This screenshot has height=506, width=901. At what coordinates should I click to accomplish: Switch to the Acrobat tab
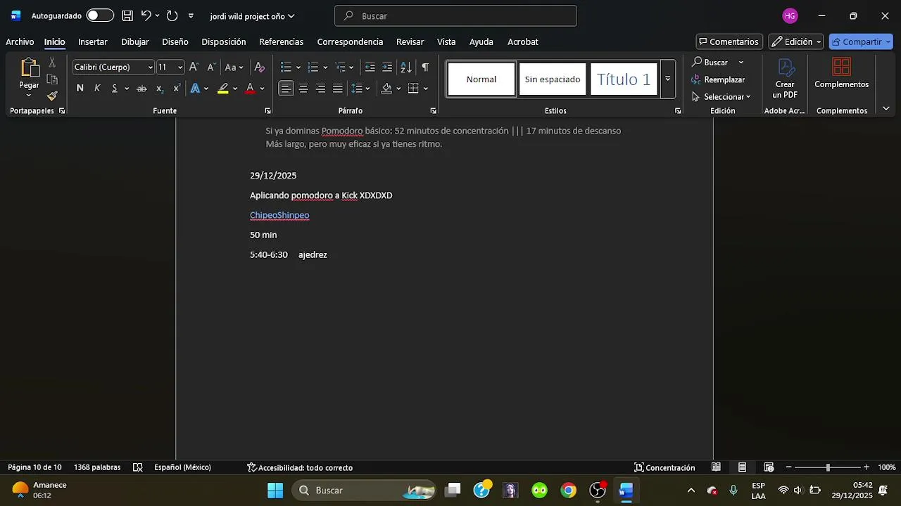pos(522,41)
